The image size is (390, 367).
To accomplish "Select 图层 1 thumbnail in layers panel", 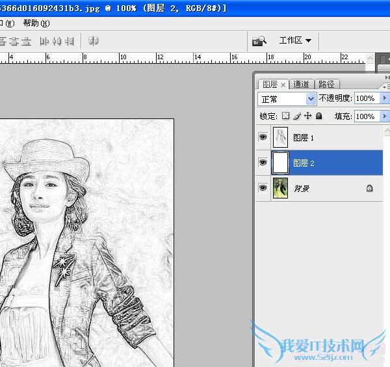I will (280, 138).
